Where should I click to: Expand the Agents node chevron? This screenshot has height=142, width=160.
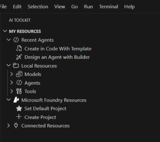pyautogui.click(x=12, y=83)
